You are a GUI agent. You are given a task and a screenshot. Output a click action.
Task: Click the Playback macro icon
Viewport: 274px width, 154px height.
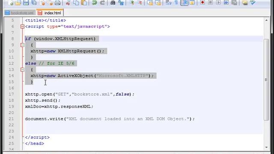pyautogui.click(x=218, y=3)
